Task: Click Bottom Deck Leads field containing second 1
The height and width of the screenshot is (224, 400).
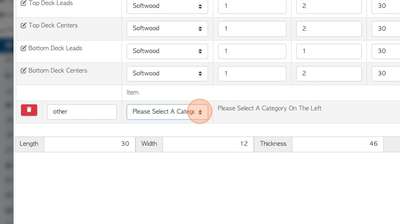Action: point(329,51)
